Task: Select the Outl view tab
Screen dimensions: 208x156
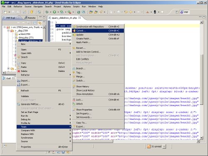Action: [x=8, y=78]
